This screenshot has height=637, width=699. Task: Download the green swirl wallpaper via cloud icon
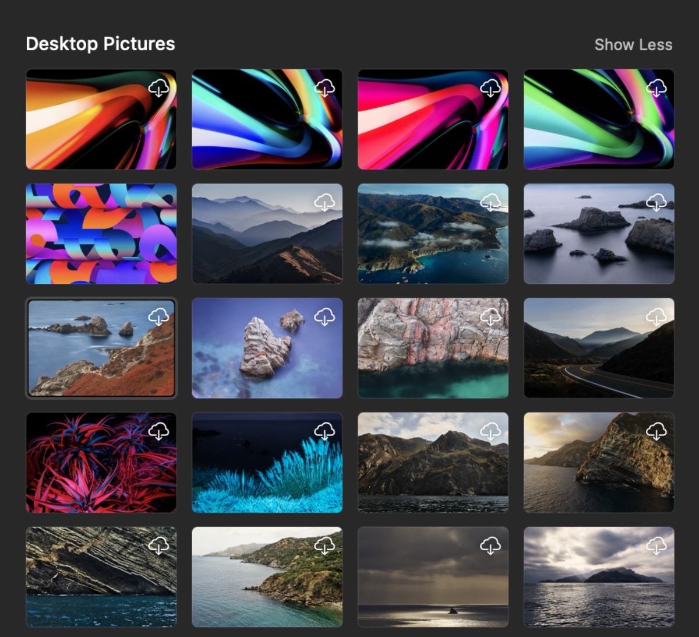656,88
